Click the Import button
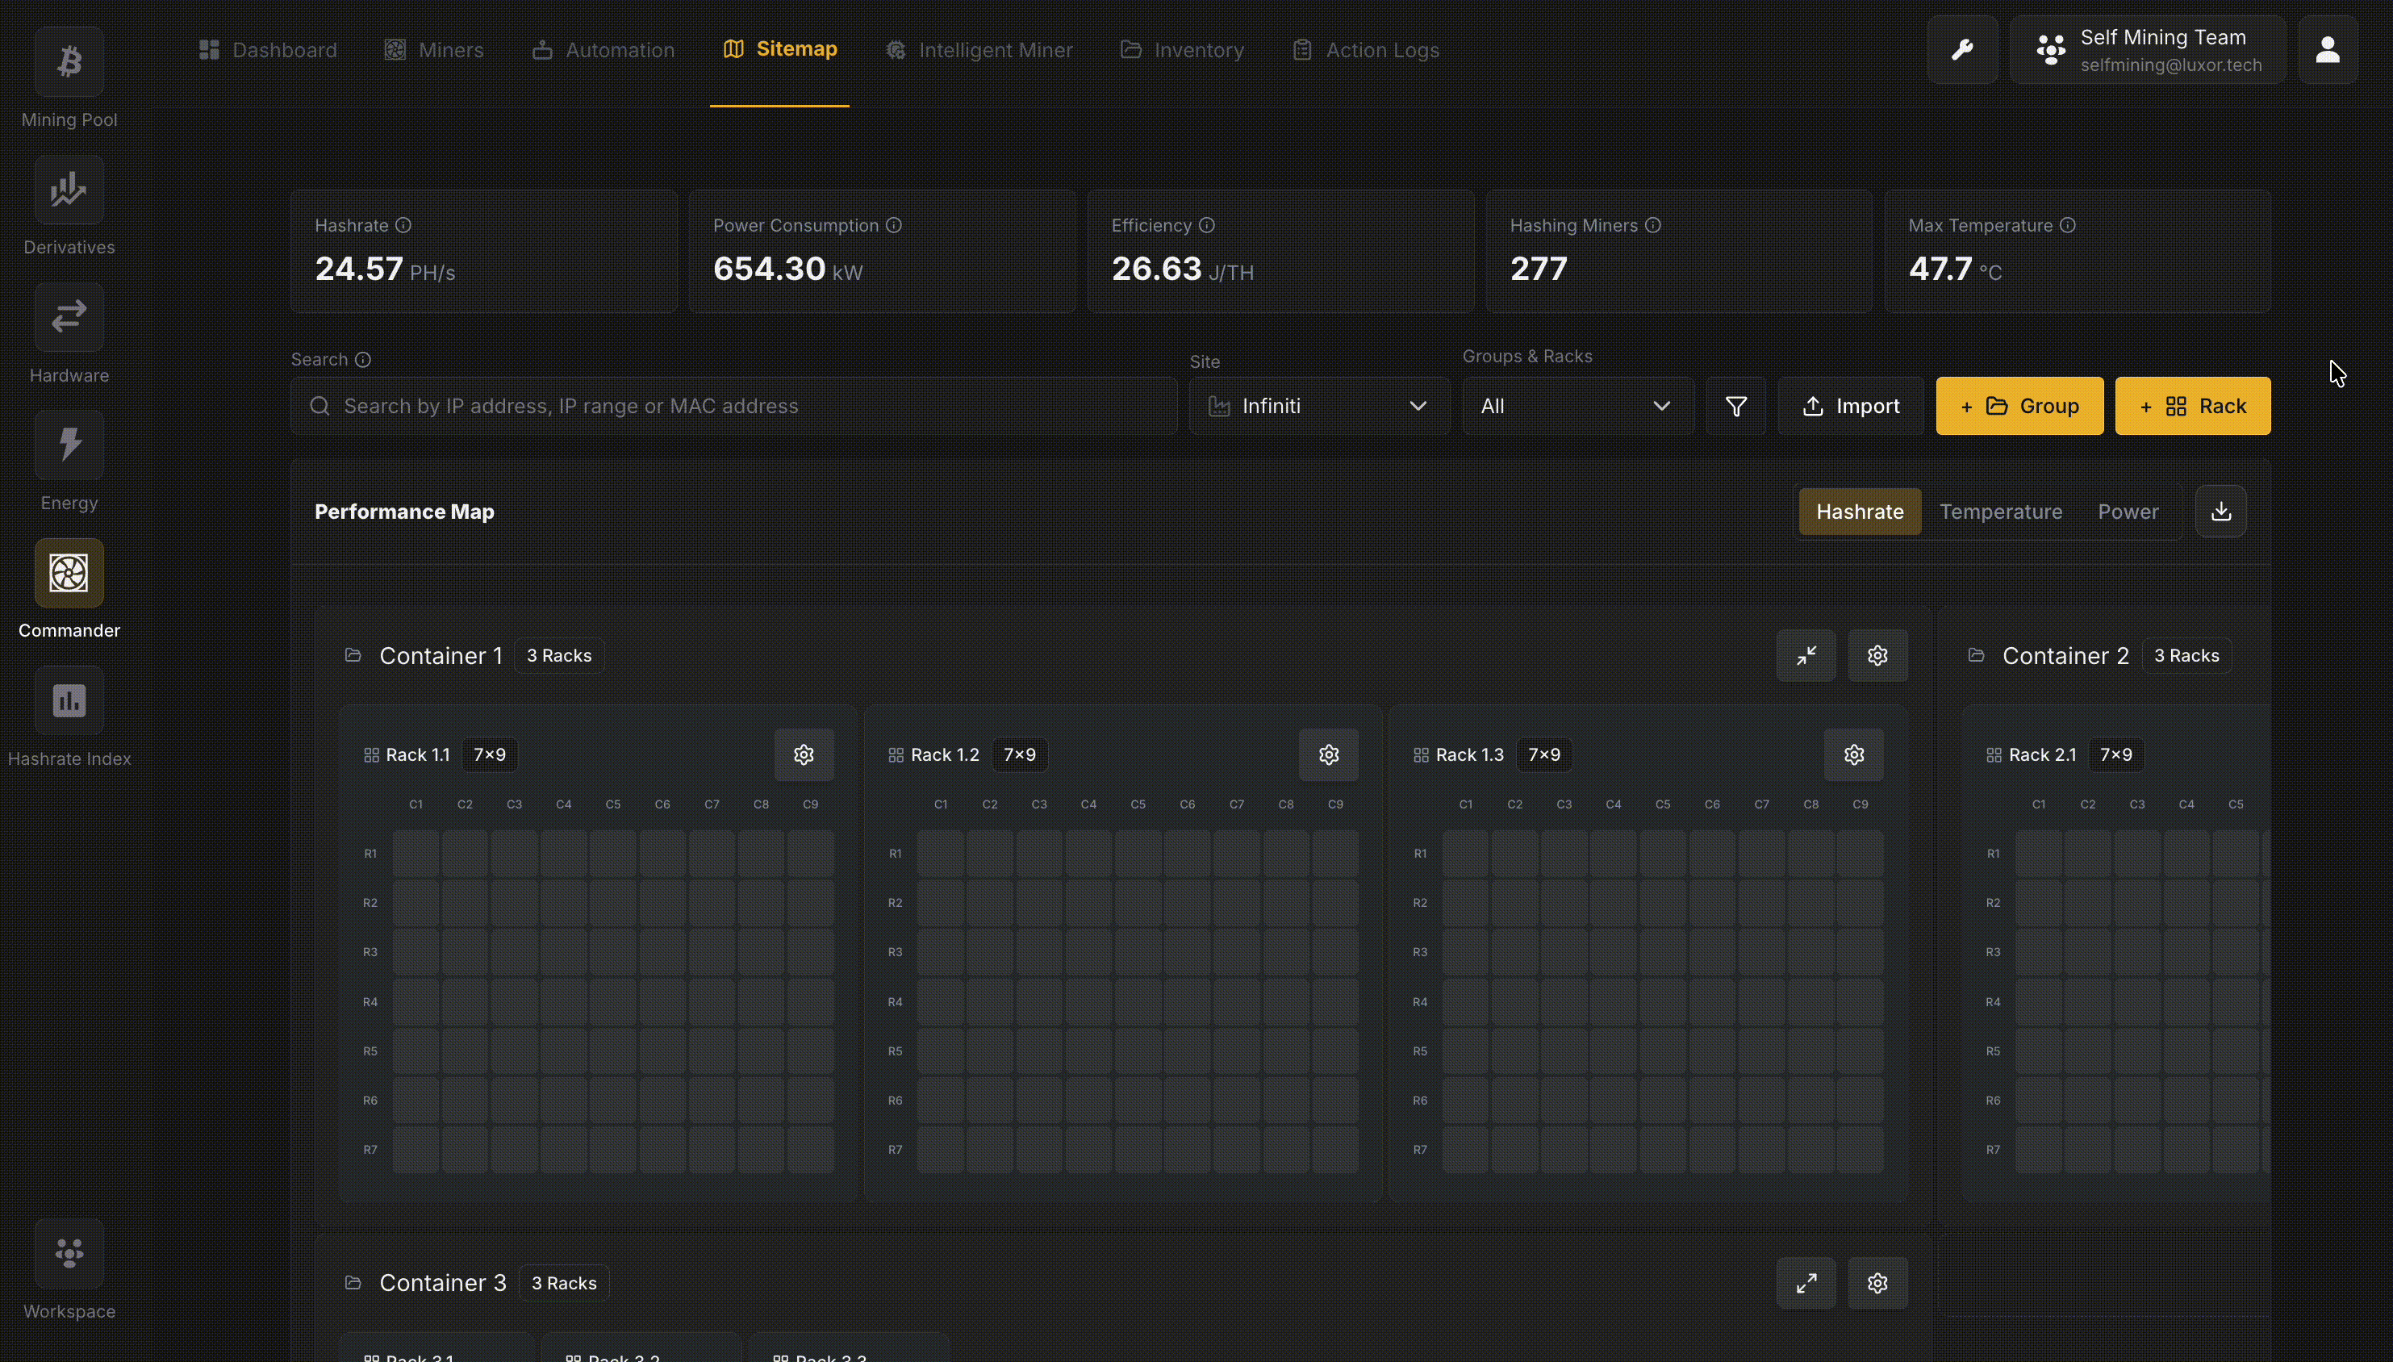The image size is (2393, 1362). coord(1850,406)
